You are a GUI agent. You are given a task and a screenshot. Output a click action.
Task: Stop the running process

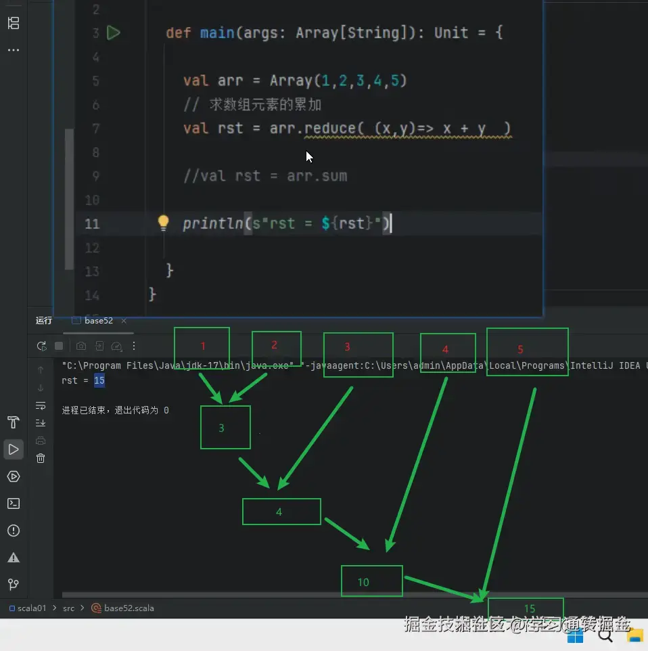click(x=59, y=346)
